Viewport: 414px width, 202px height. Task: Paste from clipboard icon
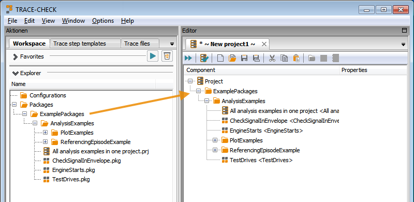tap(297, 58)
